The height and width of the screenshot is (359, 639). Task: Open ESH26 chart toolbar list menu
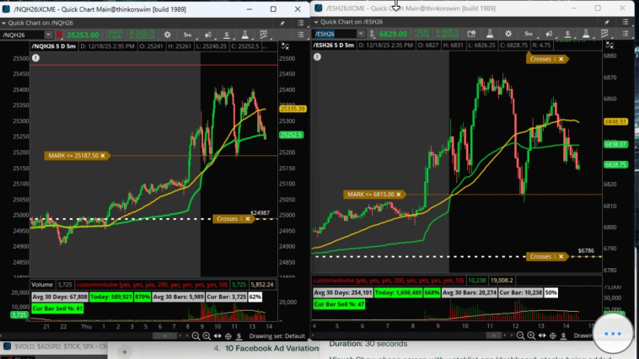(x=626, y=34)
